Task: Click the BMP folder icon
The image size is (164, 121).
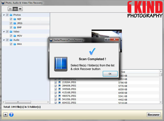Action: click(15, 27)
